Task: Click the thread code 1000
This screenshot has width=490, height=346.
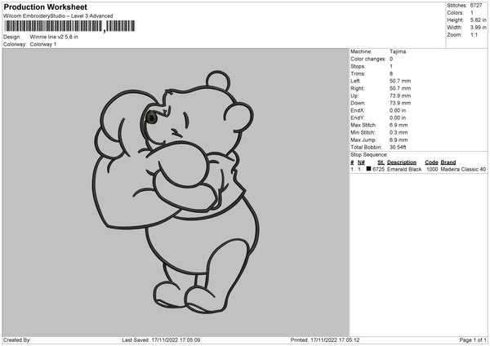Action: 432,169
